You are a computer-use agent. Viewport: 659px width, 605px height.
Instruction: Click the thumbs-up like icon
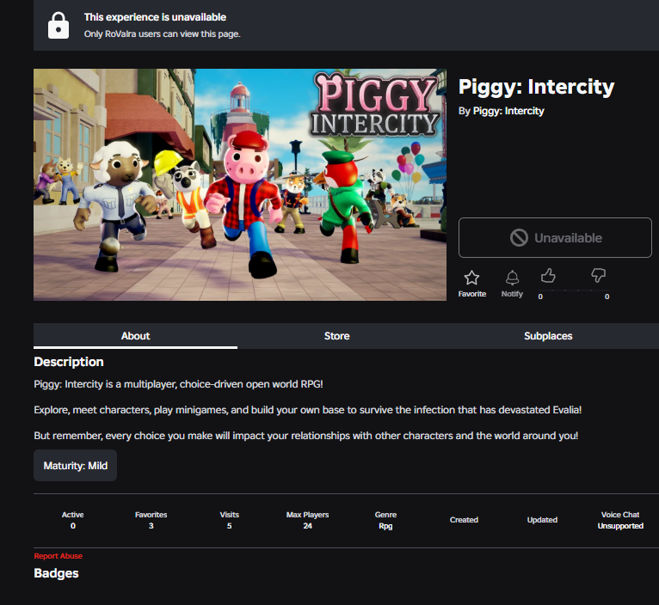[x=548, y=276]
